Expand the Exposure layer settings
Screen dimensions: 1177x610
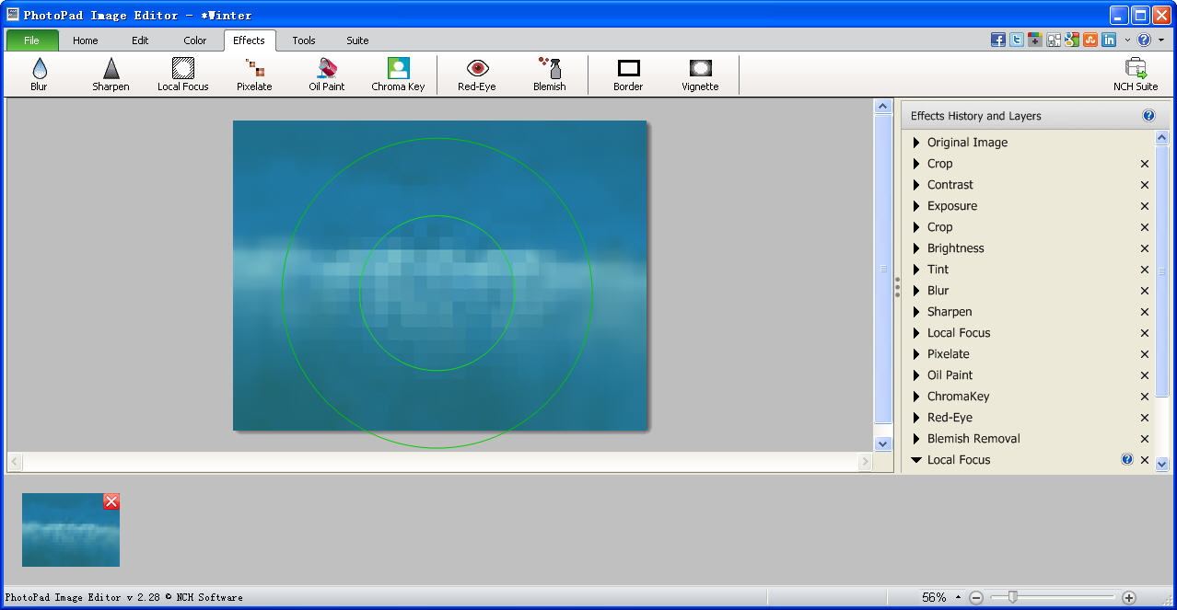pyautogui.click(x=916, y=206)
